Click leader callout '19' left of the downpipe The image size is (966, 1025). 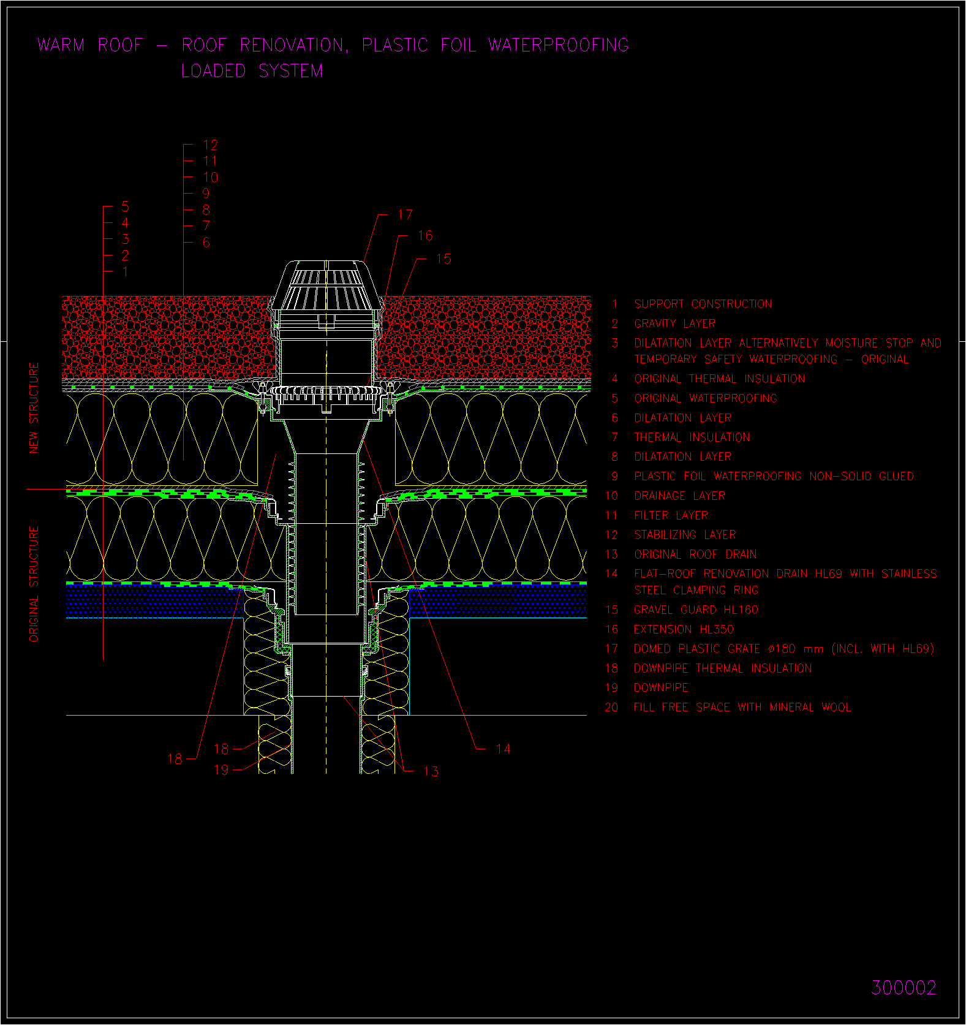pos(221,770)
